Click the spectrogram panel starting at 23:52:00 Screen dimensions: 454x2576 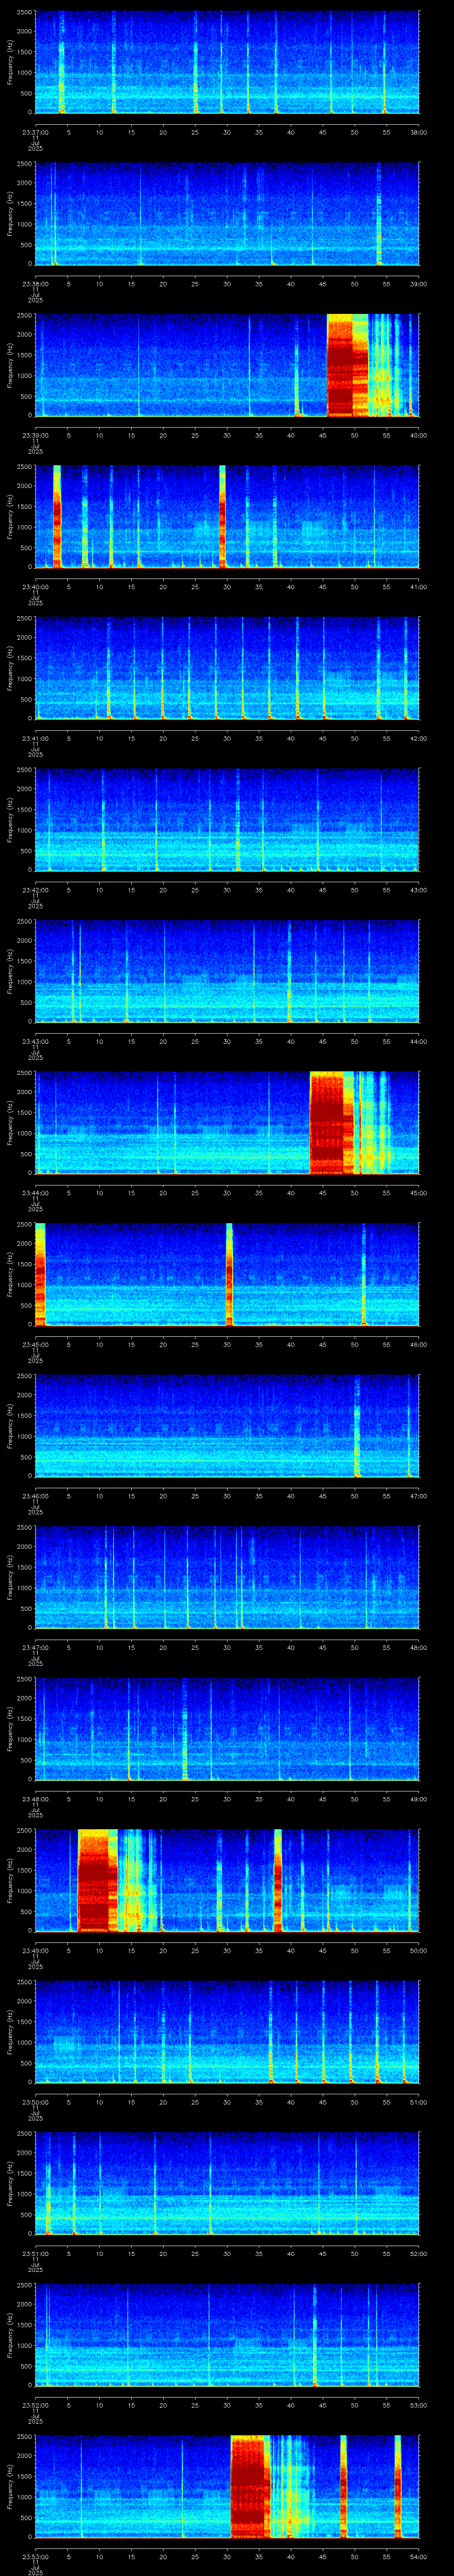pos(227,2335)
